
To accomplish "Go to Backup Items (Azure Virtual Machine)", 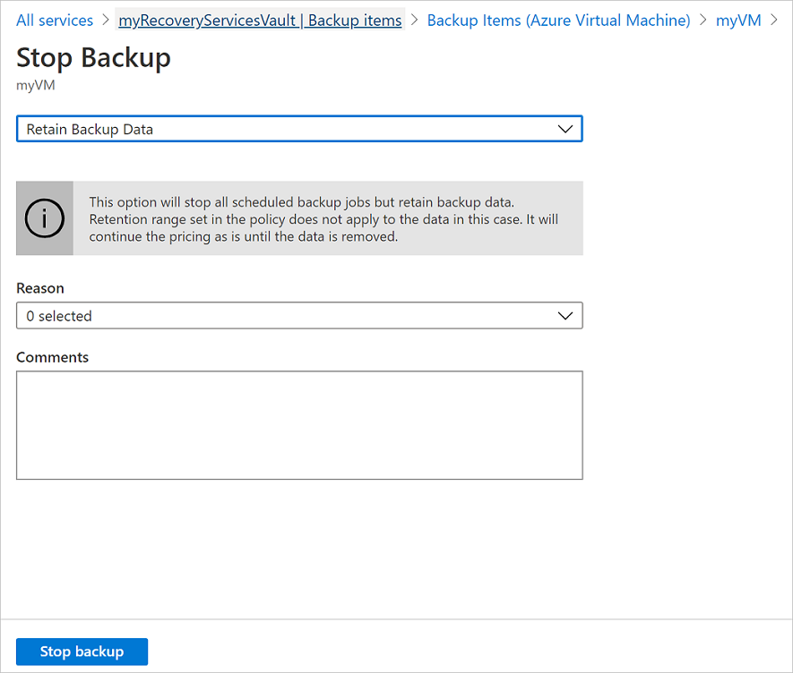I will pyautogui.click(x=558, y=20).
